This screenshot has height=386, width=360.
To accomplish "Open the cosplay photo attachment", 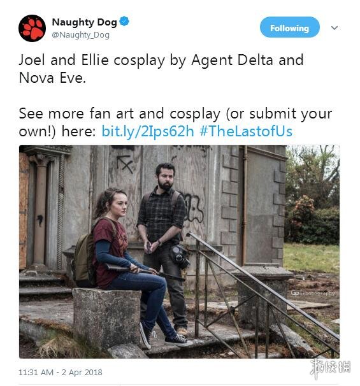I will (x=179, y=252).
